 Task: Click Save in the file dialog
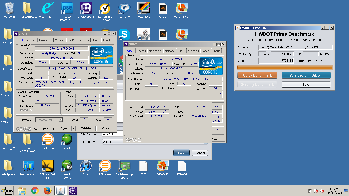pyautogui.click(x=181, y=153)
